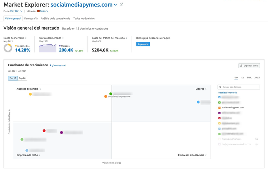Choose the 6M time range
The height and width of the screenshot is (170, 268).
[x=236, y=78]
